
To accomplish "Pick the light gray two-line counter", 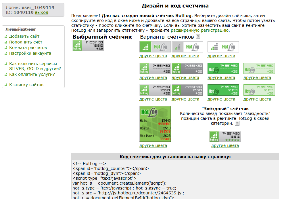I will pyautogui.click(x=155, y=68).
